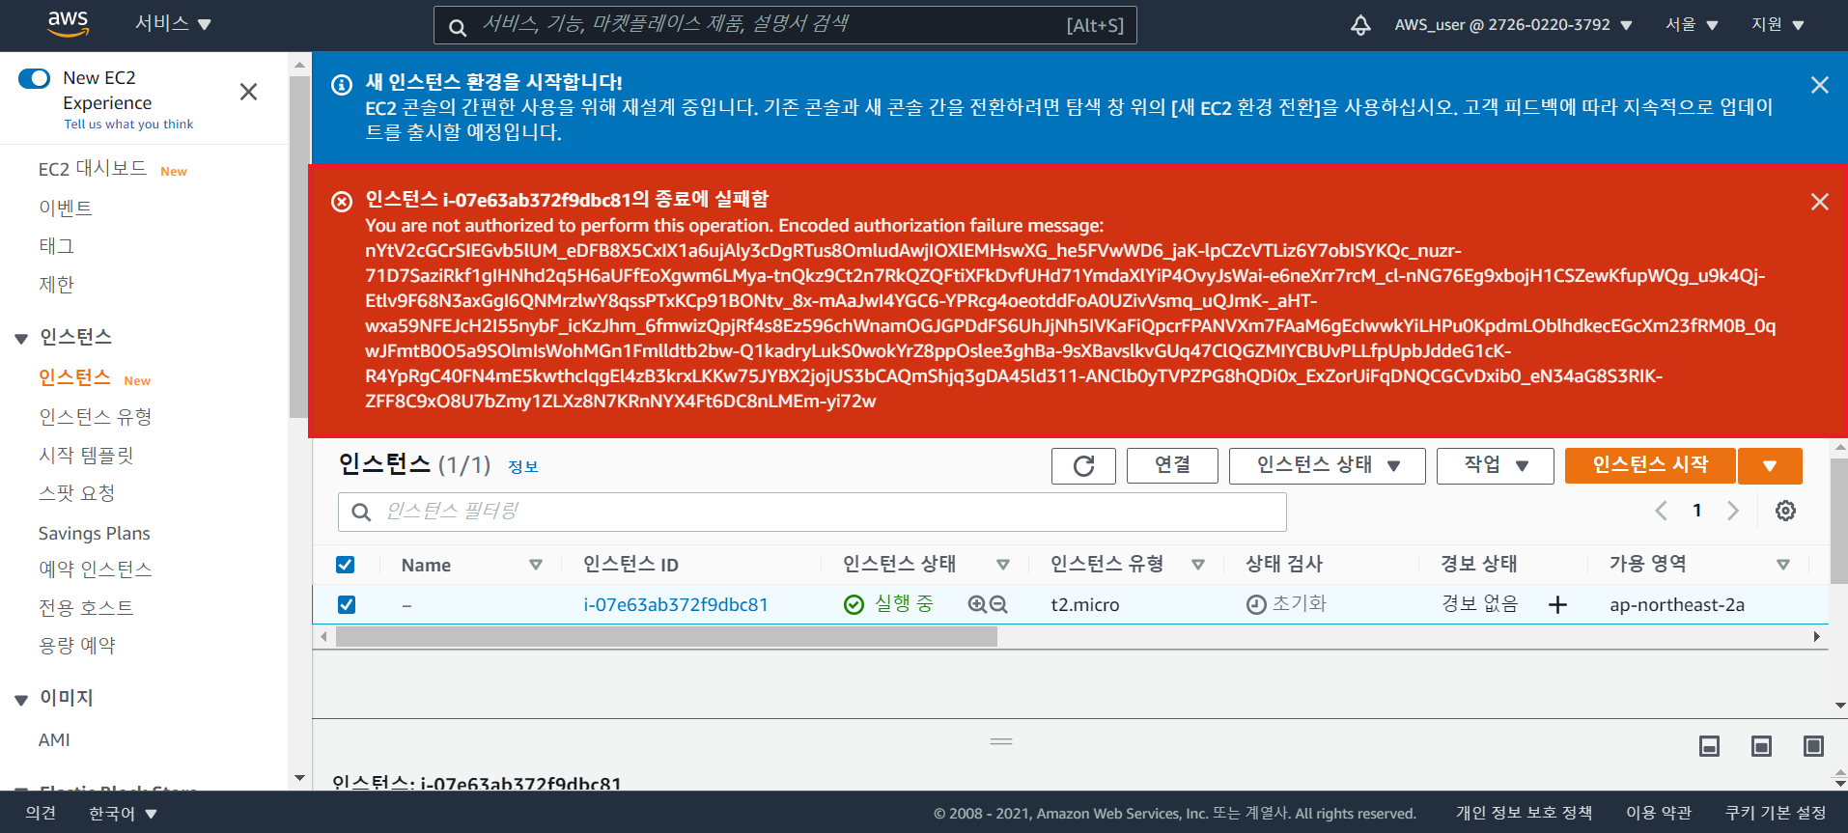Dismiss the red termination failure banner
The width and height of the screenshot is (1848, 833).
coord(1819,202)
